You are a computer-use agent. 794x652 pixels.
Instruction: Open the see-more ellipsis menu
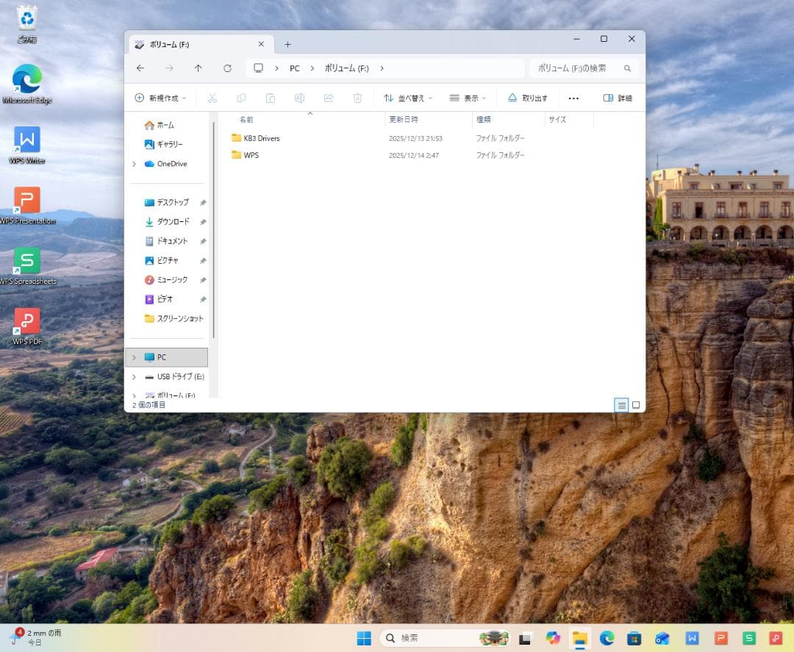[573, 98]
